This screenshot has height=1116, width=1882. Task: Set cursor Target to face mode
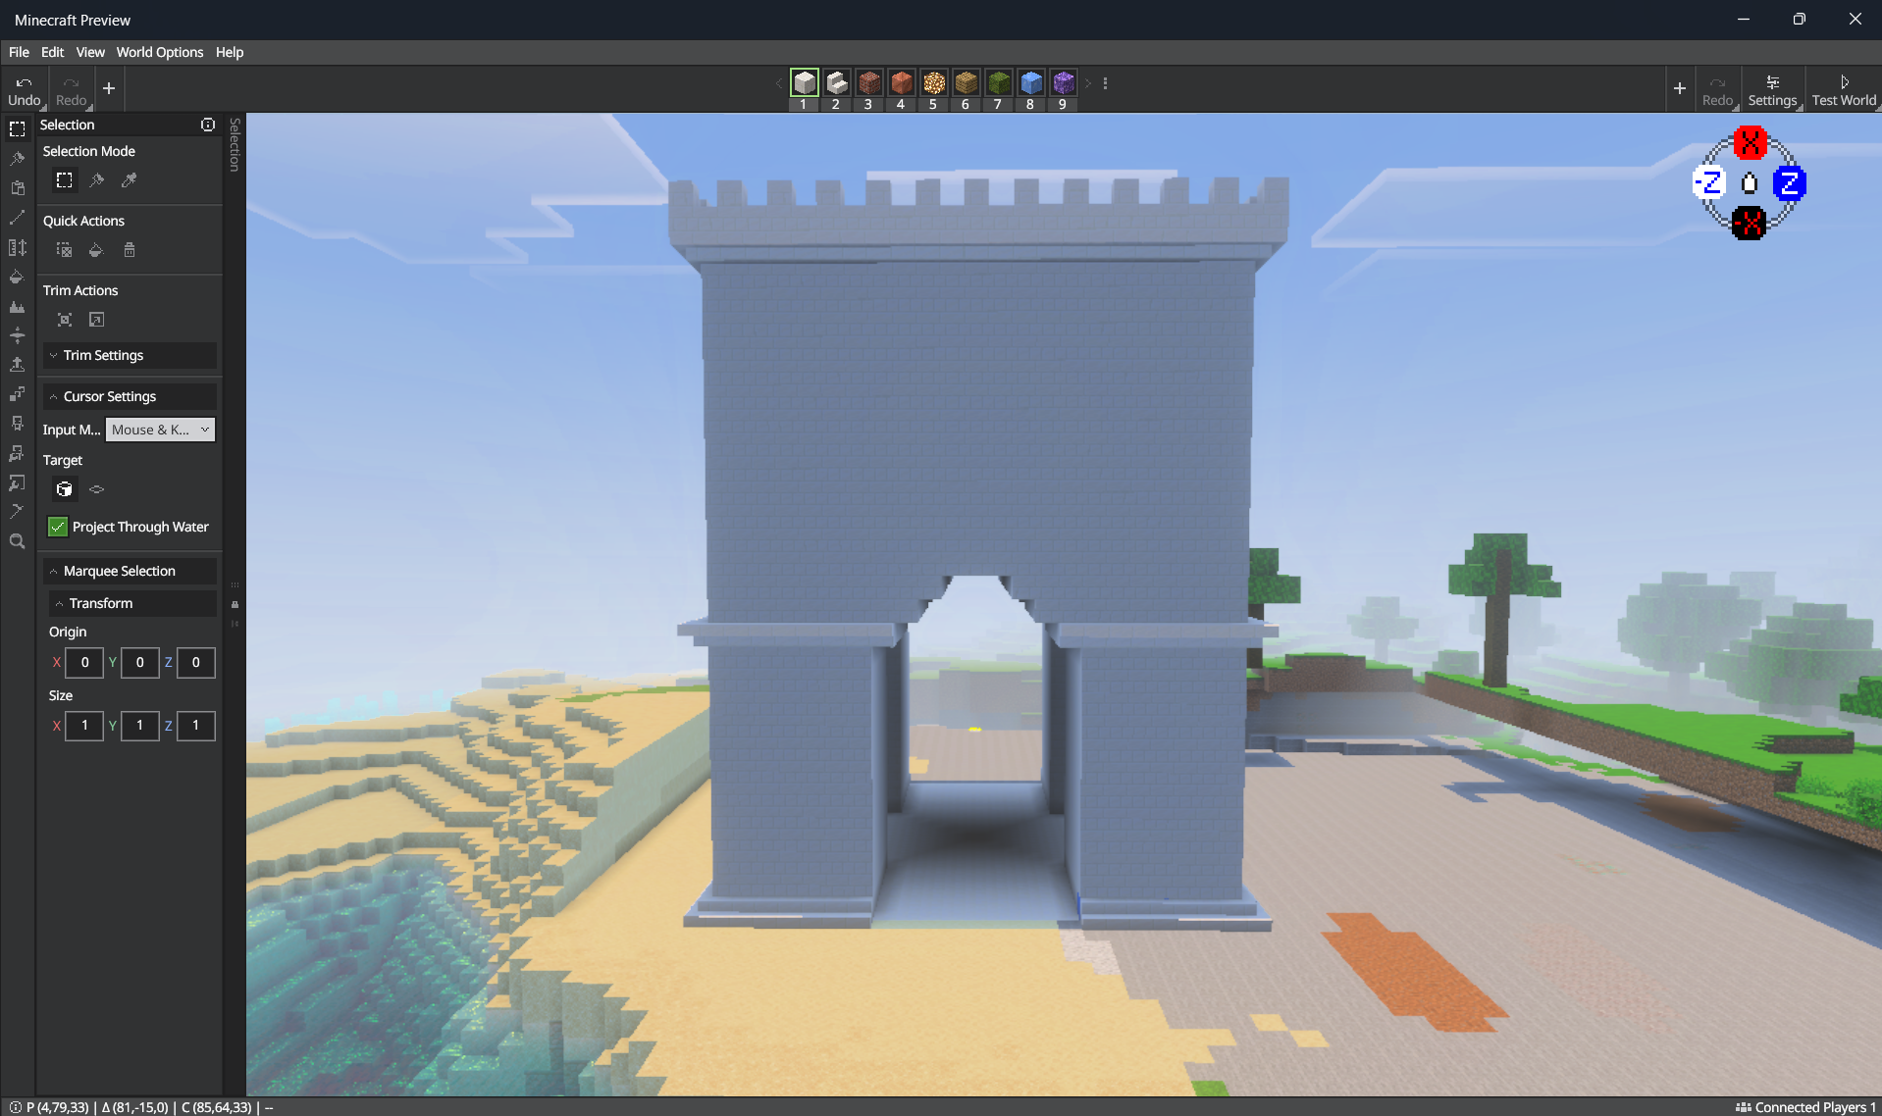pyautogui.click(x=96, y=489)
